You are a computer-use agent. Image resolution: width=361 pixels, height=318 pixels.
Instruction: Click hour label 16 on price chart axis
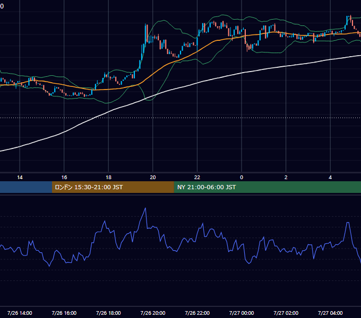pos(64,178)
